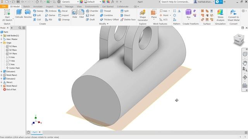Screen dimensions: 248x139
Task: Open the Manage tab
Action: coord(69,7)
